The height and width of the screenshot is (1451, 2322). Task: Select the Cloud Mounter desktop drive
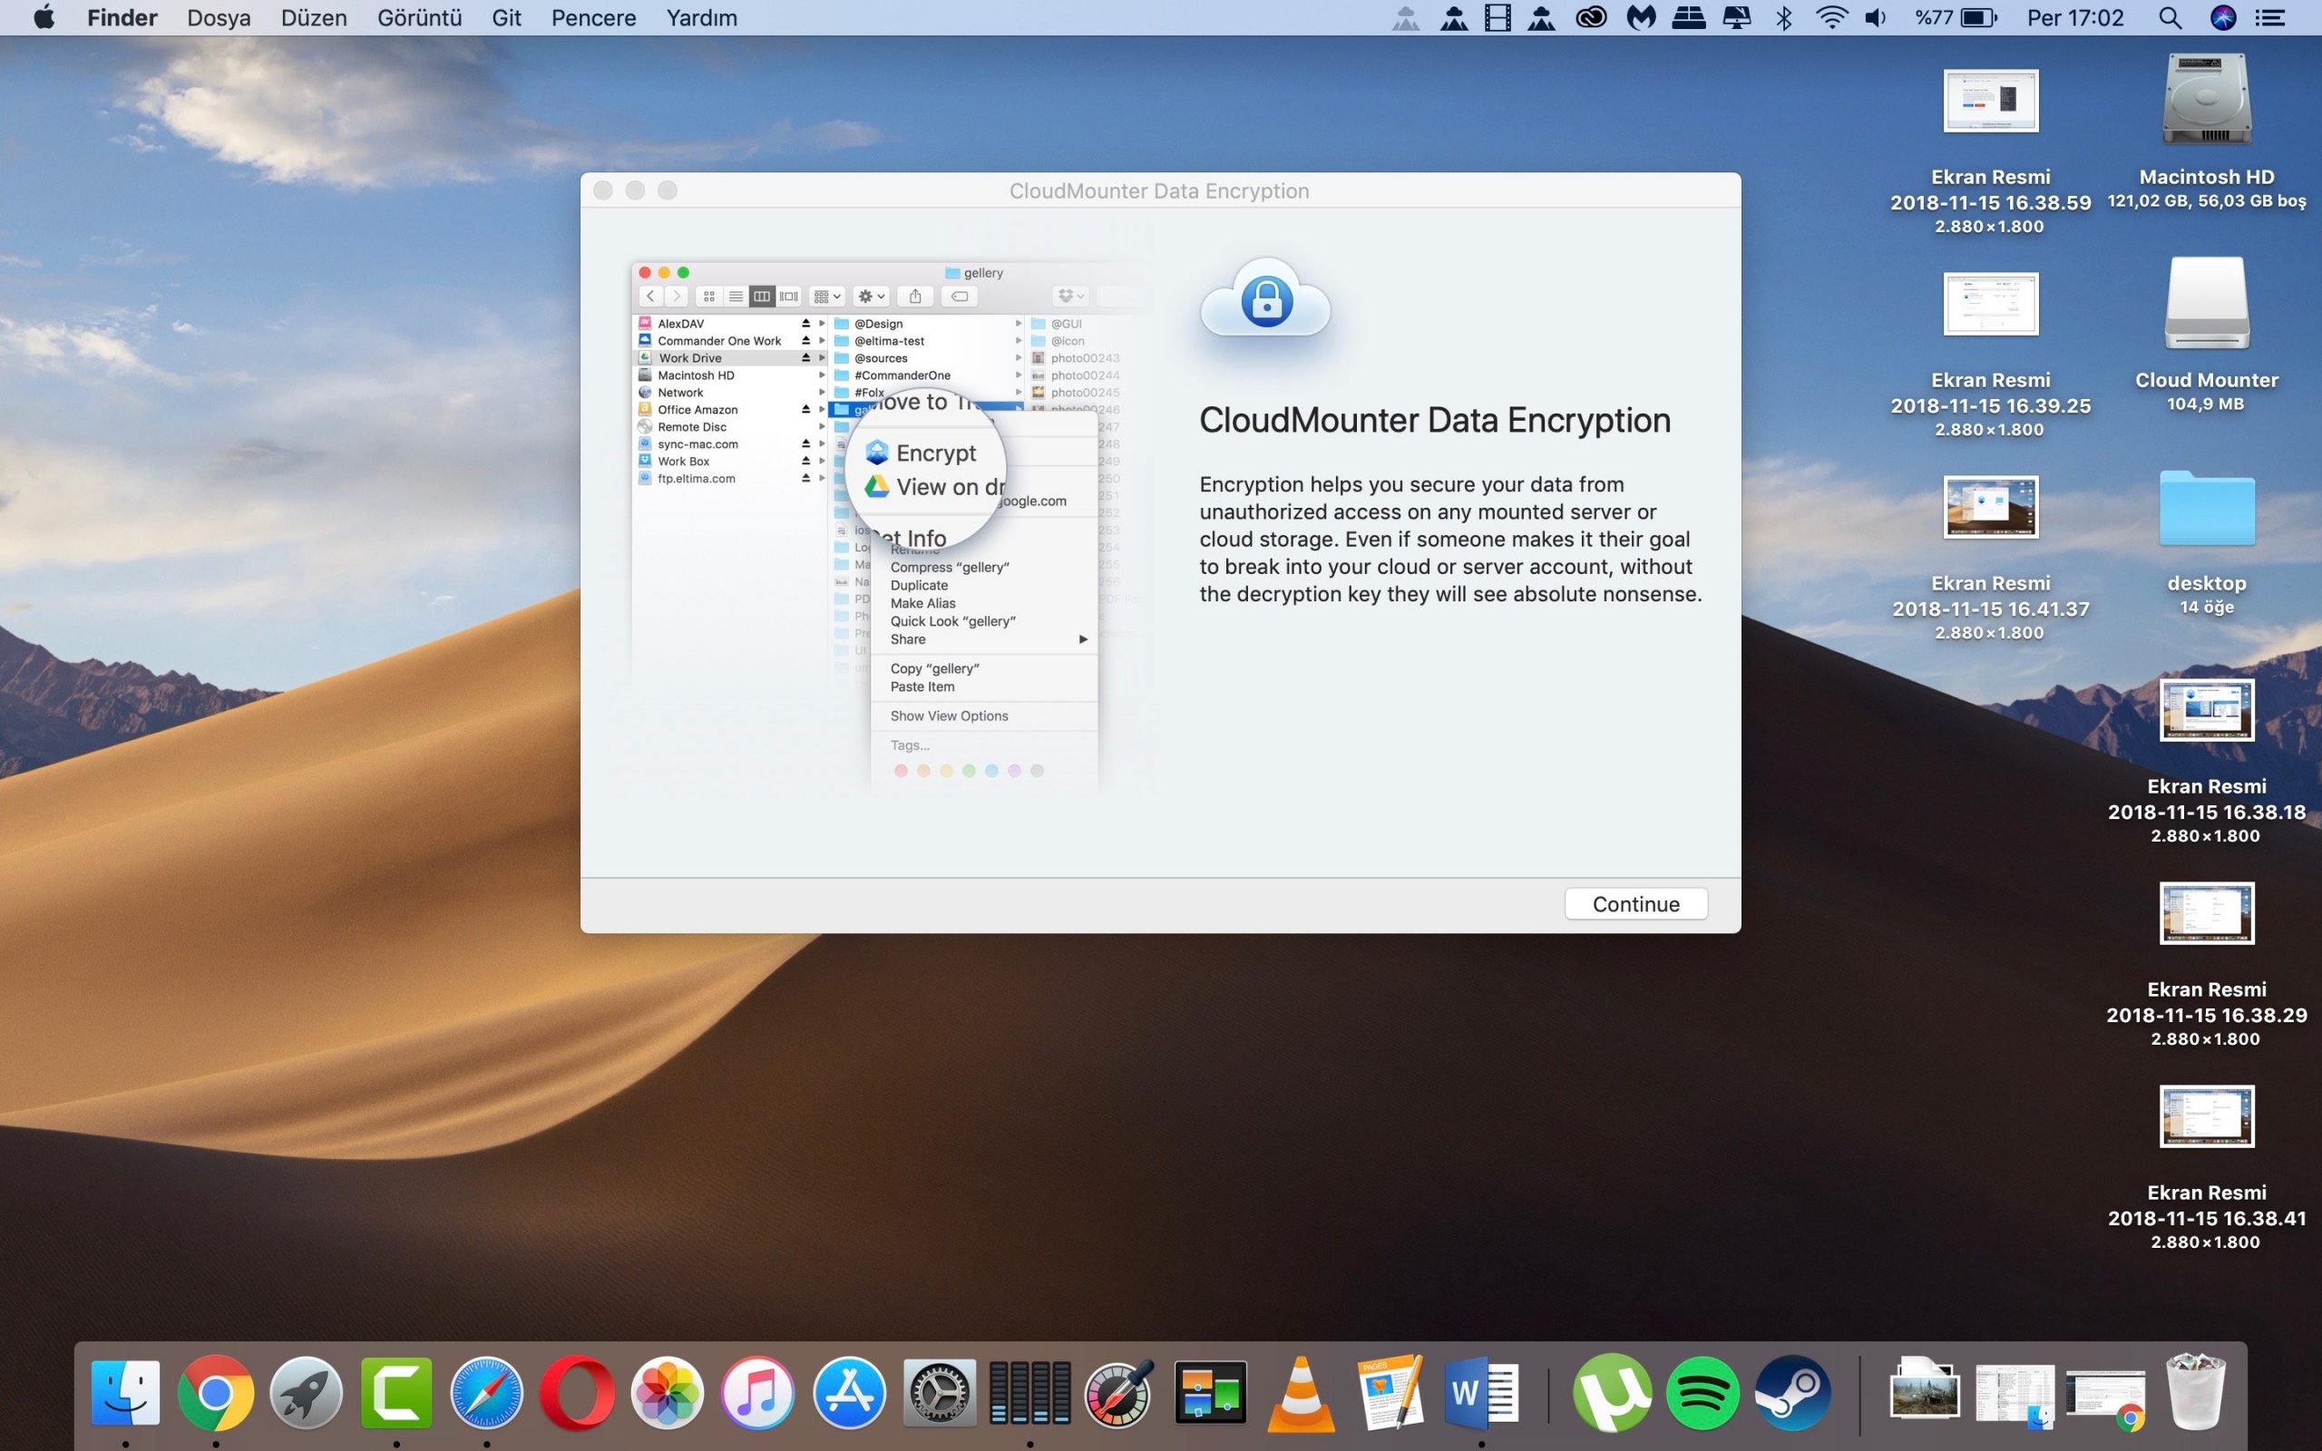2206,304
